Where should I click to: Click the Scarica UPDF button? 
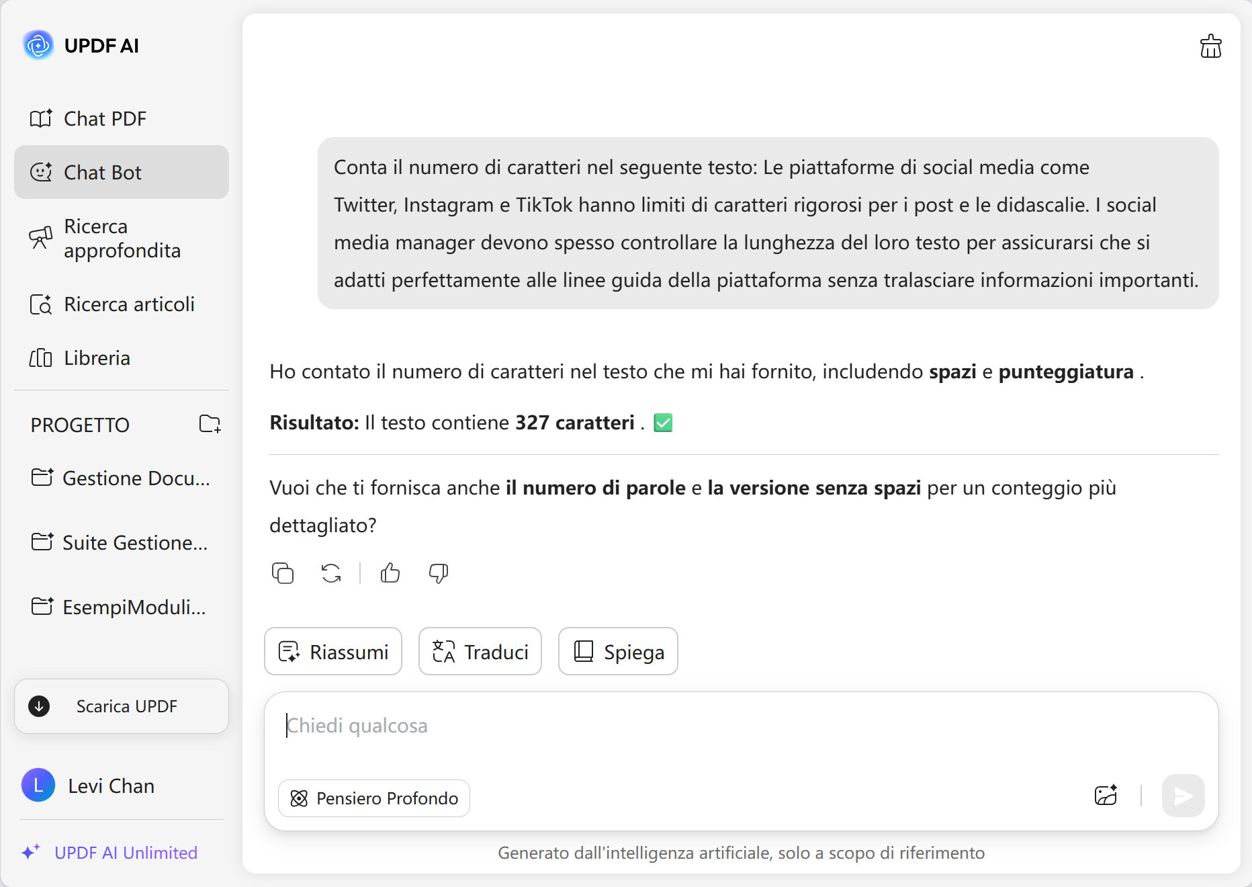coord(121,706)
